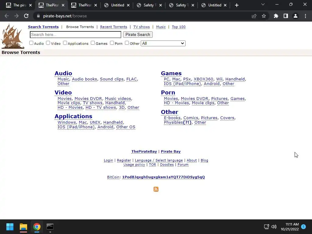Image resolution: width=312 pixels, height=234 pixels.
Task: Open TV shows in the top navigation
Action: tap(141, 27)
